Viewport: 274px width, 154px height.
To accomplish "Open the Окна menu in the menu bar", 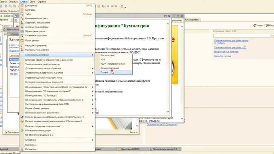I will coord(33,2).
